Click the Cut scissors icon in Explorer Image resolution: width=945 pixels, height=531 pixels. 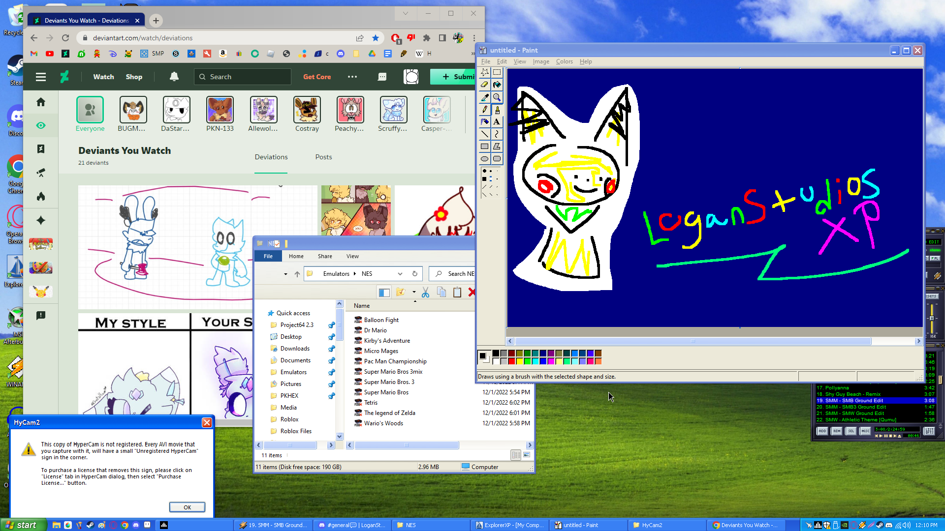pyautogui.click(x=426, y=293)
